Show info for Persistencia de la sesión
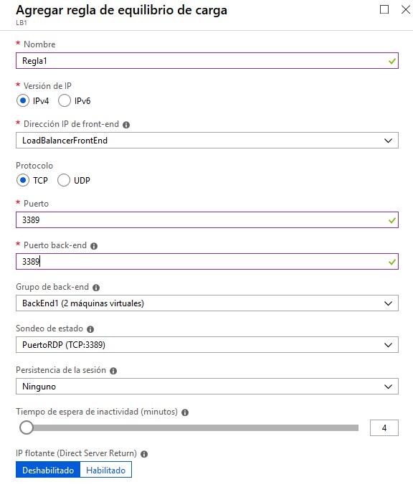Viewport: 413px width, 487px height. (x=113, y=371)
